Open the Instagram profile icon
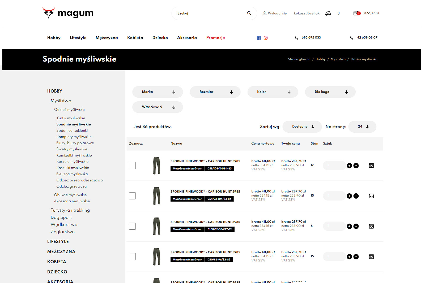This screenshot has height=283, width=425. coord(266,38)
